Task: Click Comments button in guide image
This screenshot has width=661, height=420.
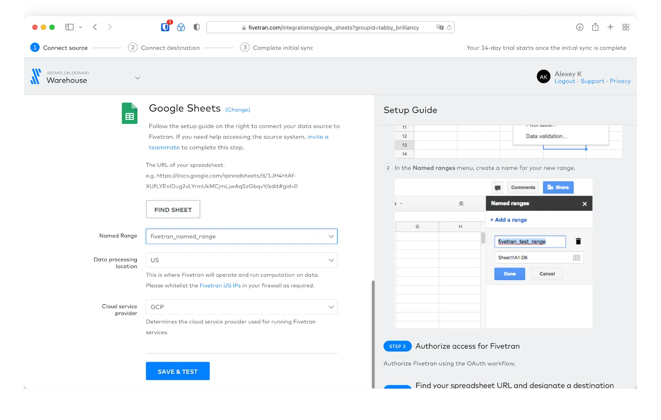Action: [523, 187]
